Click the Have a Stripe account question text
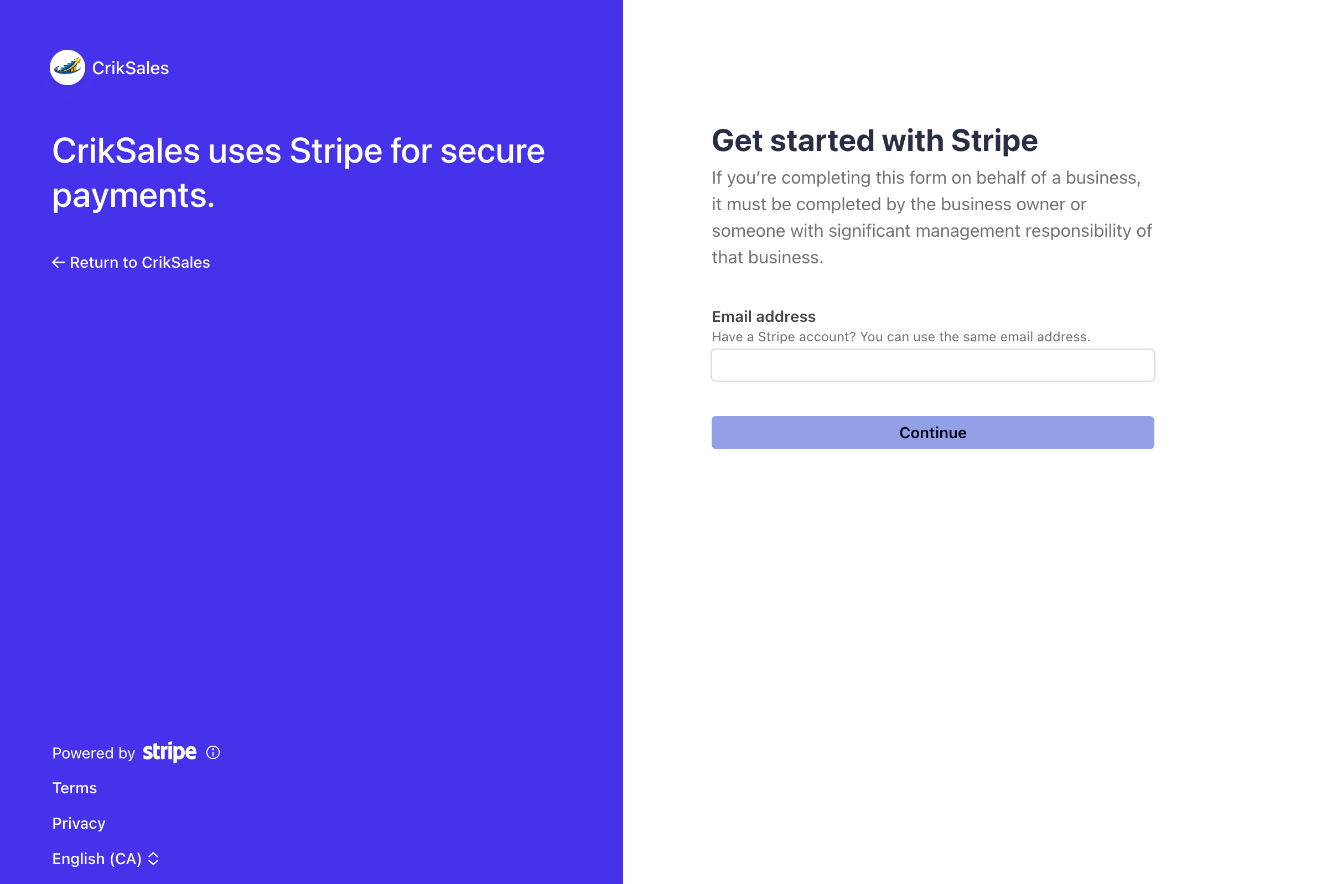The width and height of the screenshot is (1327, 884). tap(784, 336)
